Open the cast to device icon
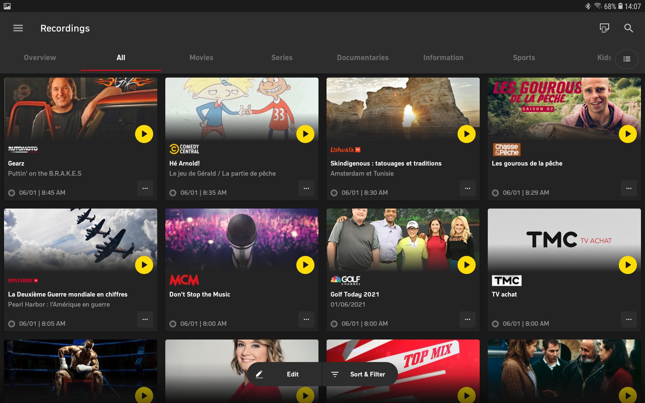The height and width of the screenshot is (403, 645). 604,28
